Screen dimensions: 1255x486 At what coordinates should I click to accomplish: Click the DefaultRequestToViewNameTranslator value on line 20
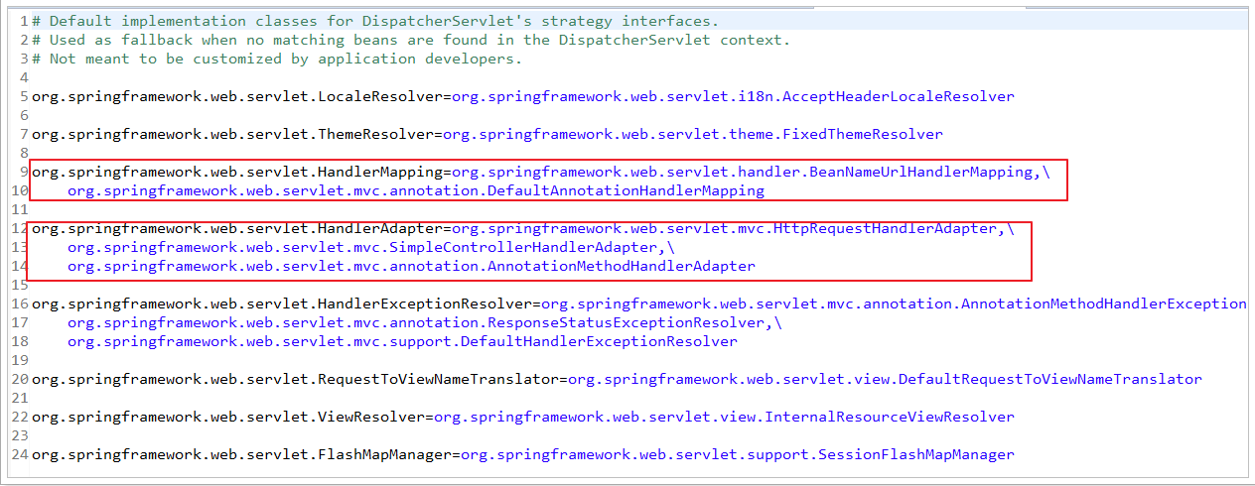(885, 379)
